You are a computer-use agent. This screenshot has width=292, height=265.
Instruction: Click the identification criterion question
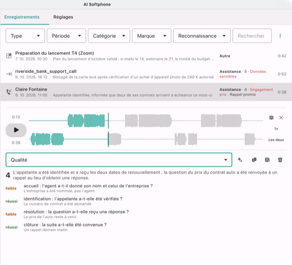tap(73, 199)
